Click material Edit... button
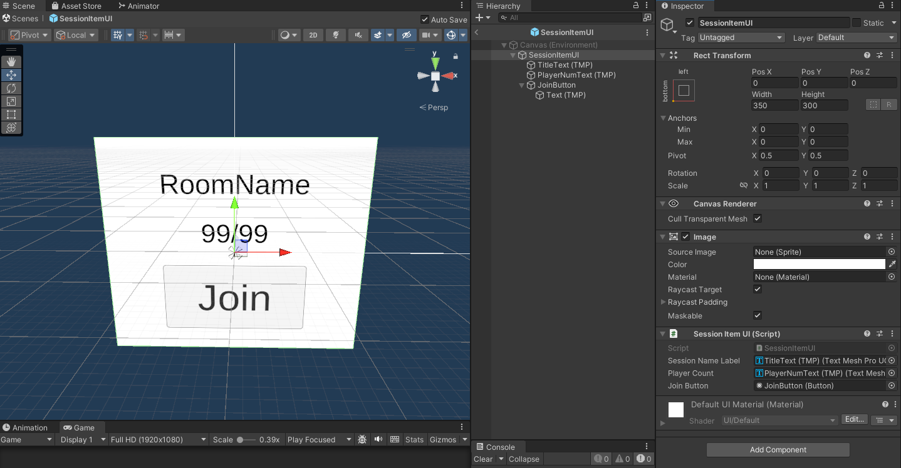The height and width of the screenshot is (468, 901). click(855, 420)
